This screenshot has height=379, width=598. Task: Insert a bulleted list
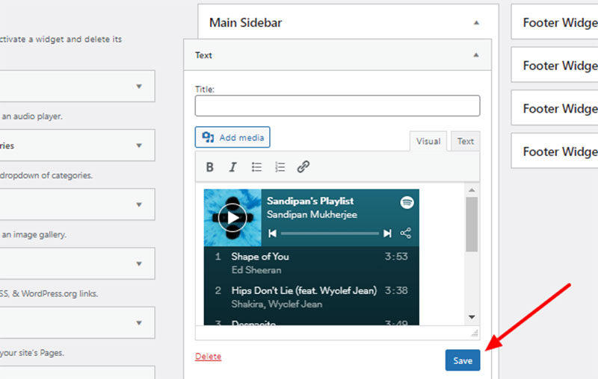[256, 167]
